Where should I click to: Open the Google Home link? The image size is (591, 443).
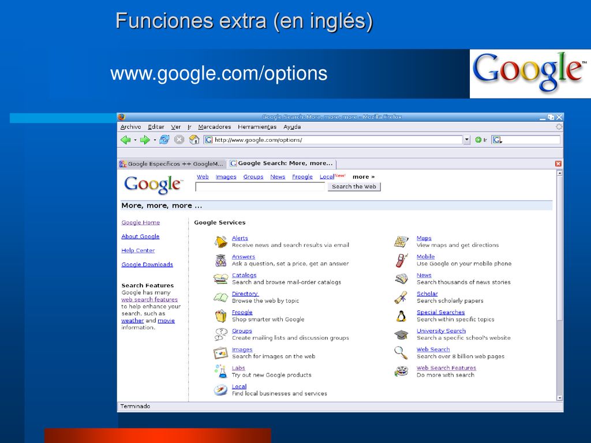tap(141, 223)
